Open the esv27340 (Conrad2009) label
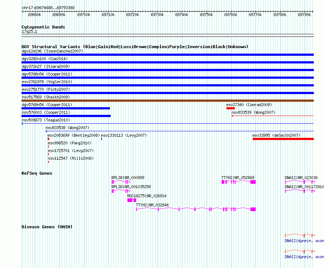The image size is (324, 268). point(249,105)
